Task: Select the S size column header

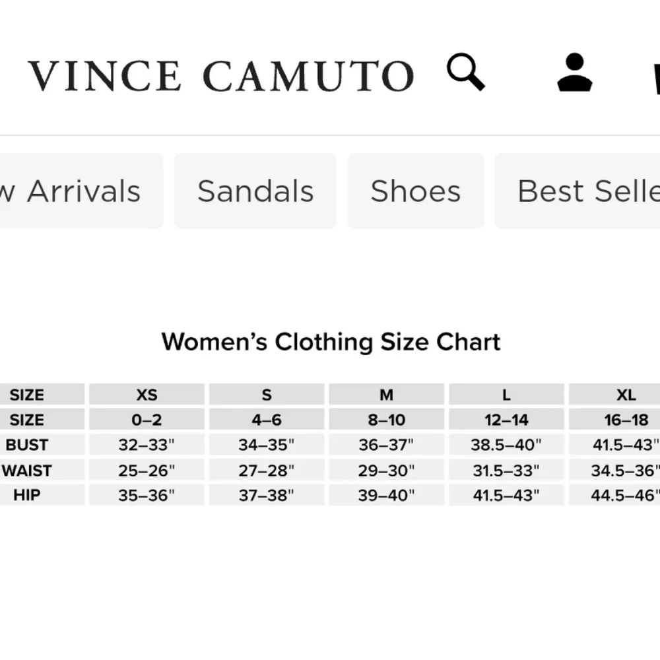Action: (x=267, y=394)
